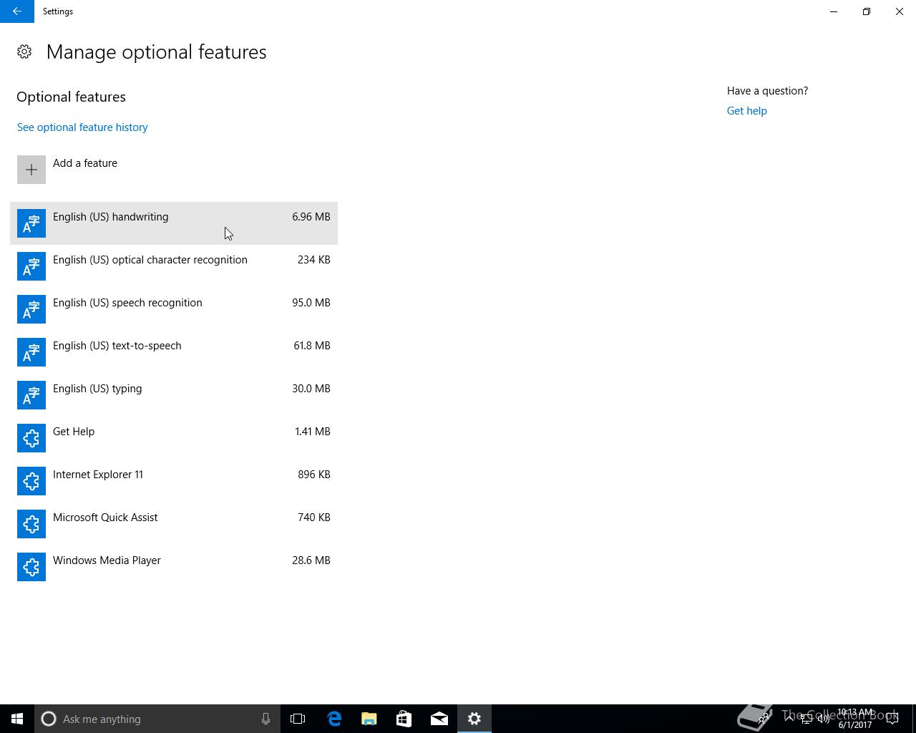The height and width of the screenshot is (733, 916).
Task: Open File Explorer from the taskbar
Action: [x=369, y=719]
